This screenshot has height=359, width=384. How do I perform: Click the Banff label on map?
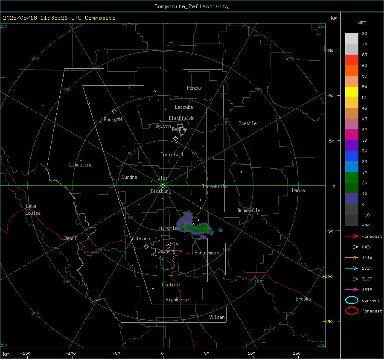(x=70, y=238)
